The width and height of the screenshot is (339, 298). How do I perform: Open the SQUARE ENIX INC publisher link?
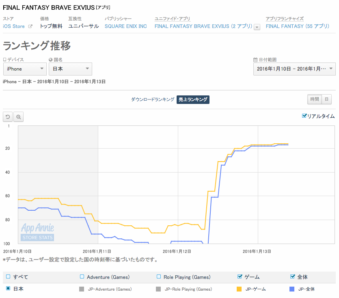coord(125,26)
